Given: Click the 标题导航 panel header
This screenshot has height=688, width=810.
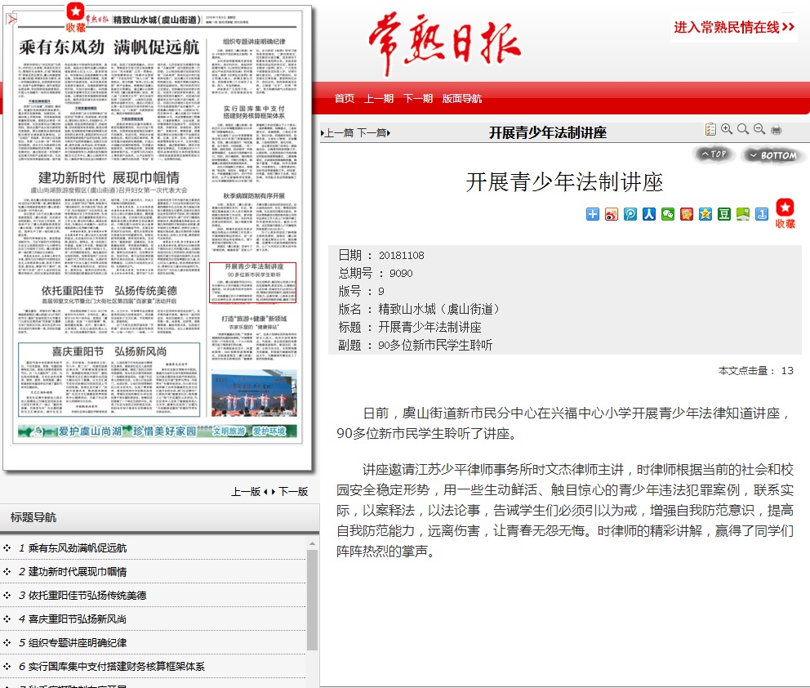Looking at the screenshot, I should click(159, 517).
